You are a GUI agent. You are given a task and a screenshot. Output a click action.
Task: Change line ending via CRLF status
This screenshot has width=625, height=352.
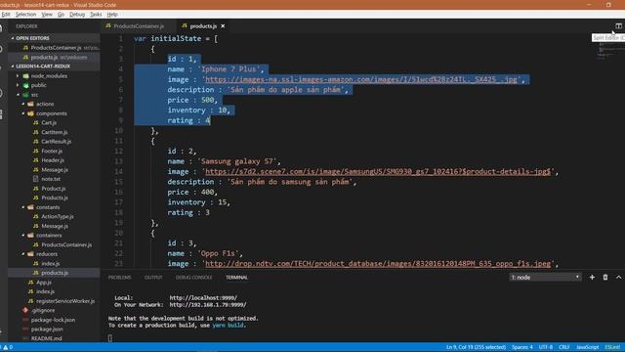(x=564, y=347)
